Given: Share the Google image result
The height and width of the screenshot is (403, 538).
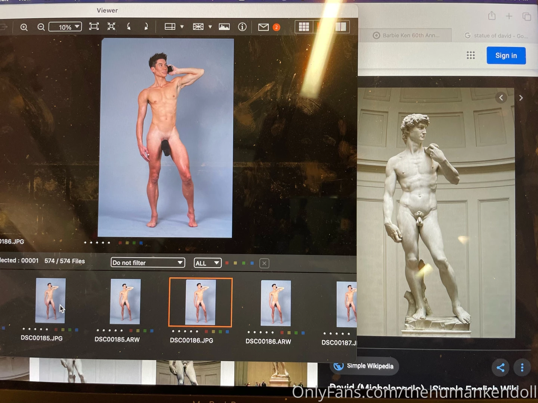Looking at the screenshot, I should (501, 368).
